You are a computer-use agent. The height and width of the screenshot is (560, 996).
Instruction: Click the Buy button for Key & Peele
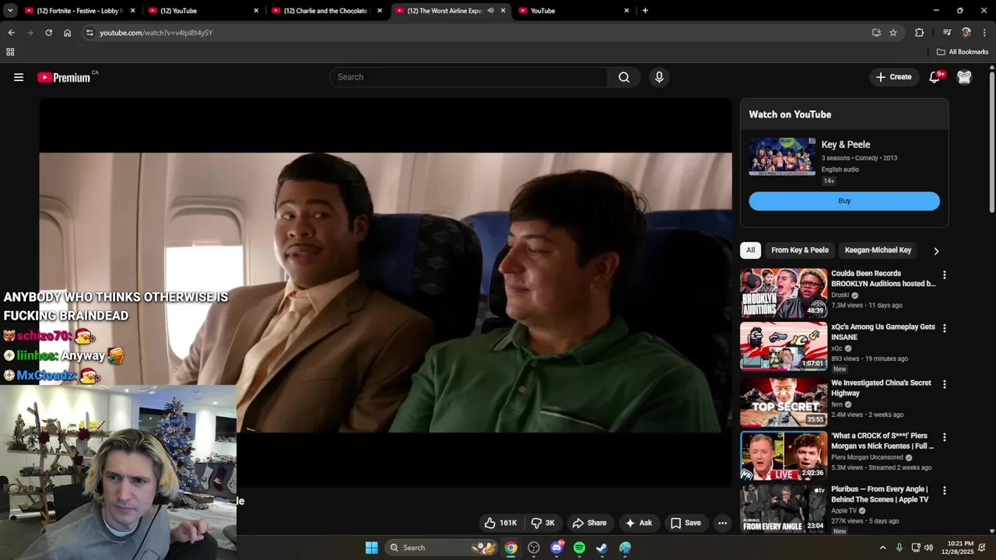844,201
